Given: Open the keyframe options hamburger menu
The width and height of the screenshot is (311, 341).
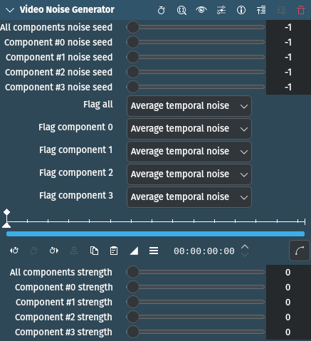Looking at the screenshot, I should point(154,251).
